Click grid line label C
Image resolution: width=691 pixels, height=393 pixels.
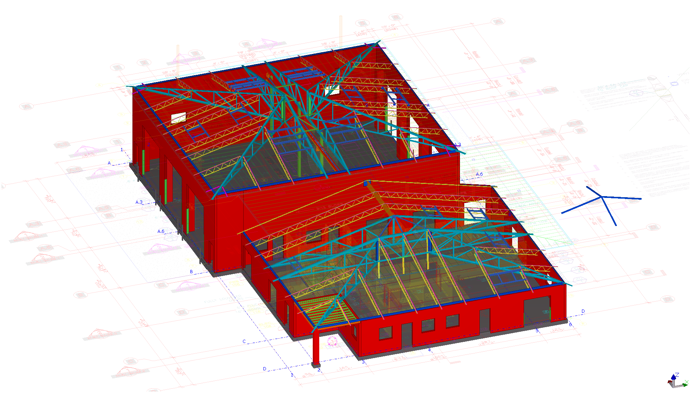tap(244, 342)
